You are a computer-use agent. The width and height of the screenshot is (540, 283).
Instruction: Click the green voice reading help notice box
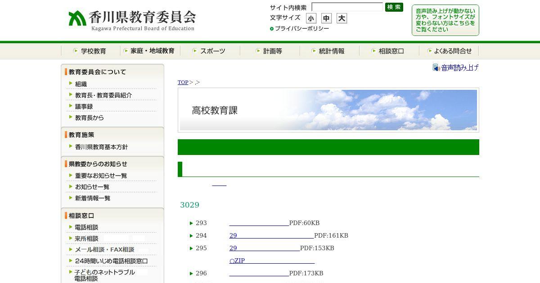tap(445, 20)
